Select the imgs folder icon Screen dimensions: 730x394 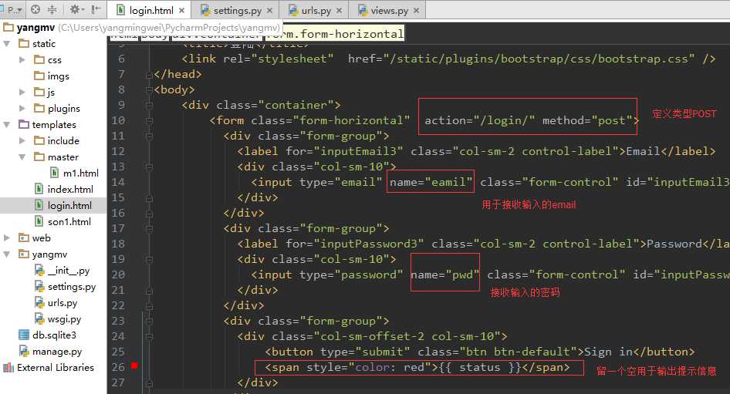pos(39,76)
